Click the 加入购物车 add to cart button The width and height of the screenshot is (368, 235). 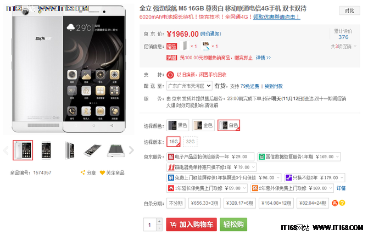[x=192, y=225]
